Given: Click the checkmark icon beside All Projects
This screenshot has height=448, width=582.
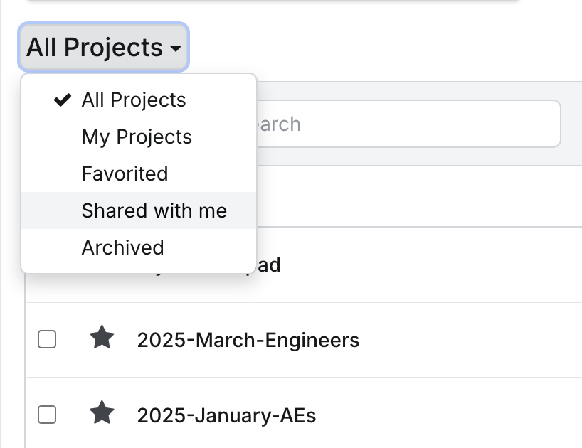Looking at the screenshot, I should pos(63,100).
